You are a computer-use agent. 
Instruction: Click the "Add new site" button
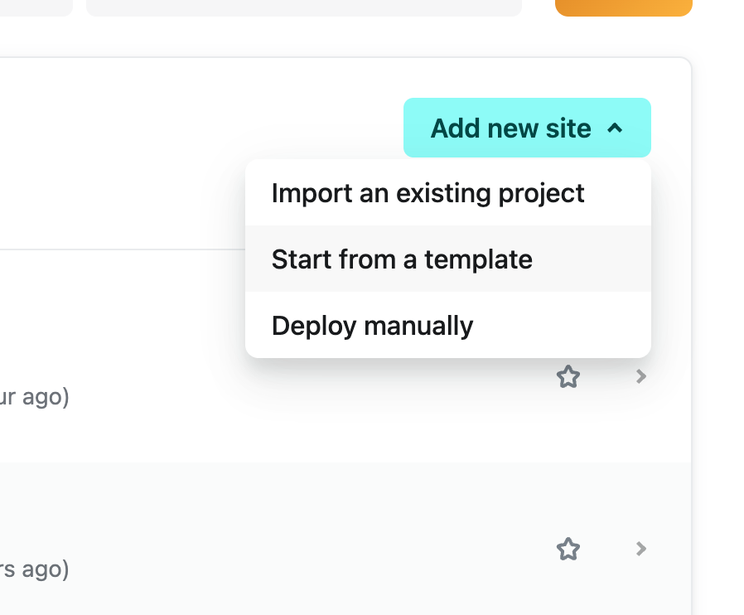click(x=510, y=128)
